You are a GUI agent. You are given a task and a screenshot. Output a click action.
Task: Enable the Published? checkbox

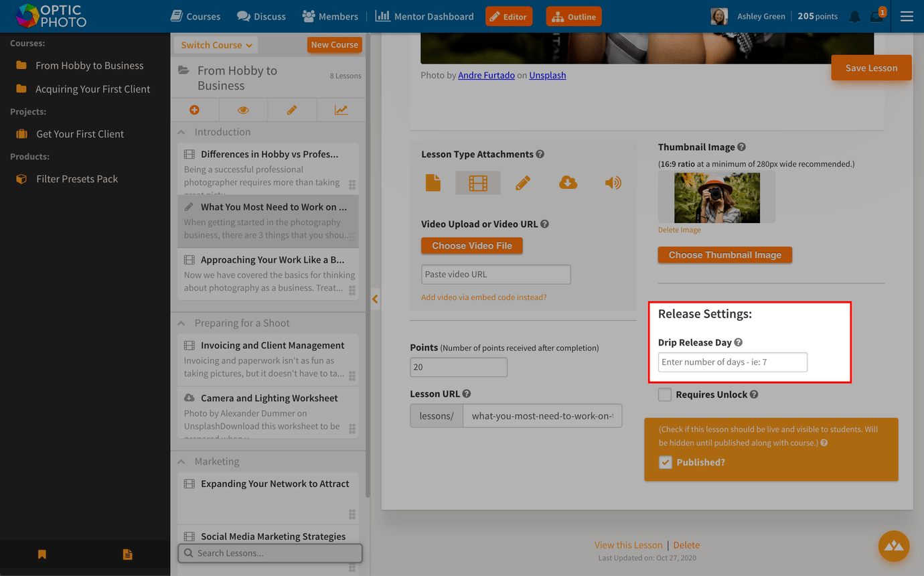[665, 462]
